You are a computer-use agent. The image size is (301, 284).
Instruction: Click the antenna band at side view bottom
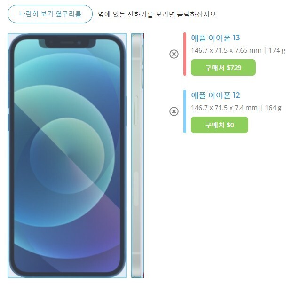coord(136,253)
